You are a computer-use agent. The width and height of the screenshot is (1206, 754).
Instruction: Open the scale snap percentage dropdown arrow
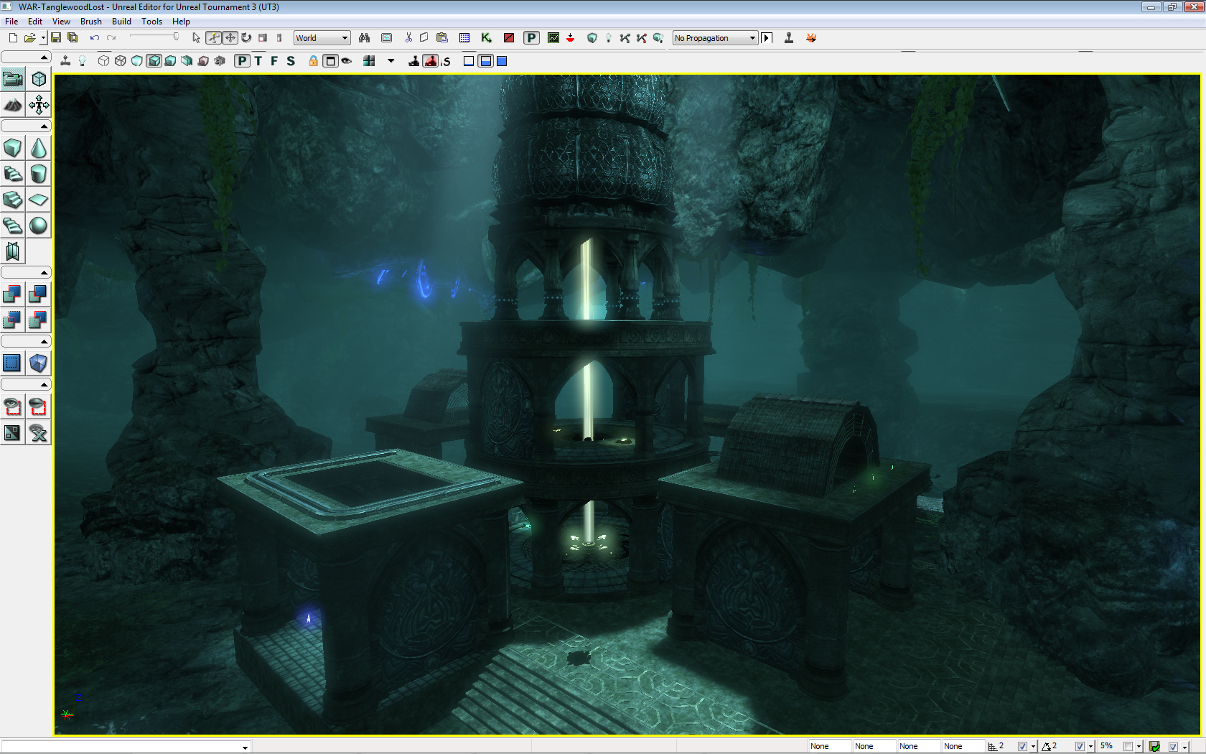click(x=1139, y=747)
